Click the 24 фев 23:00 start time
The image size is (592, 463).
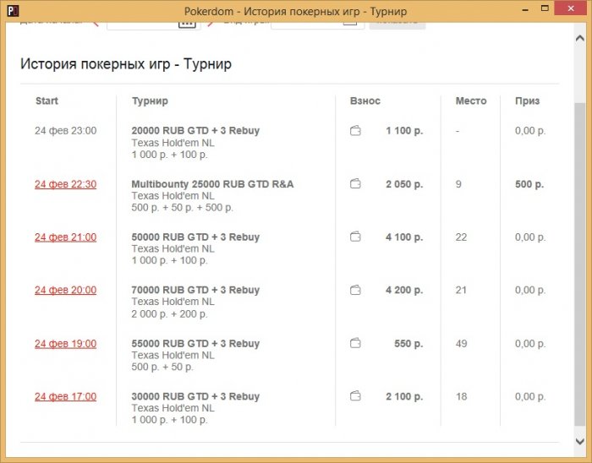[66, 131]
